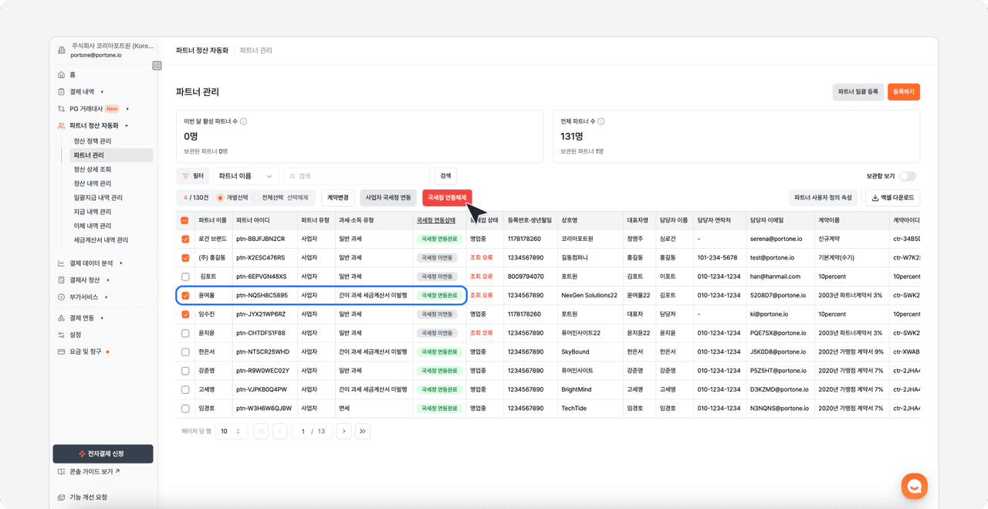Click the orange 등록하기 button
Viewport: 988px width, 509px height.
point(903,92)
